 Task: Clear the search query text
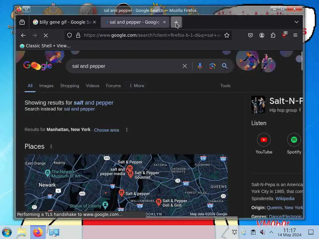pos(184,66)
